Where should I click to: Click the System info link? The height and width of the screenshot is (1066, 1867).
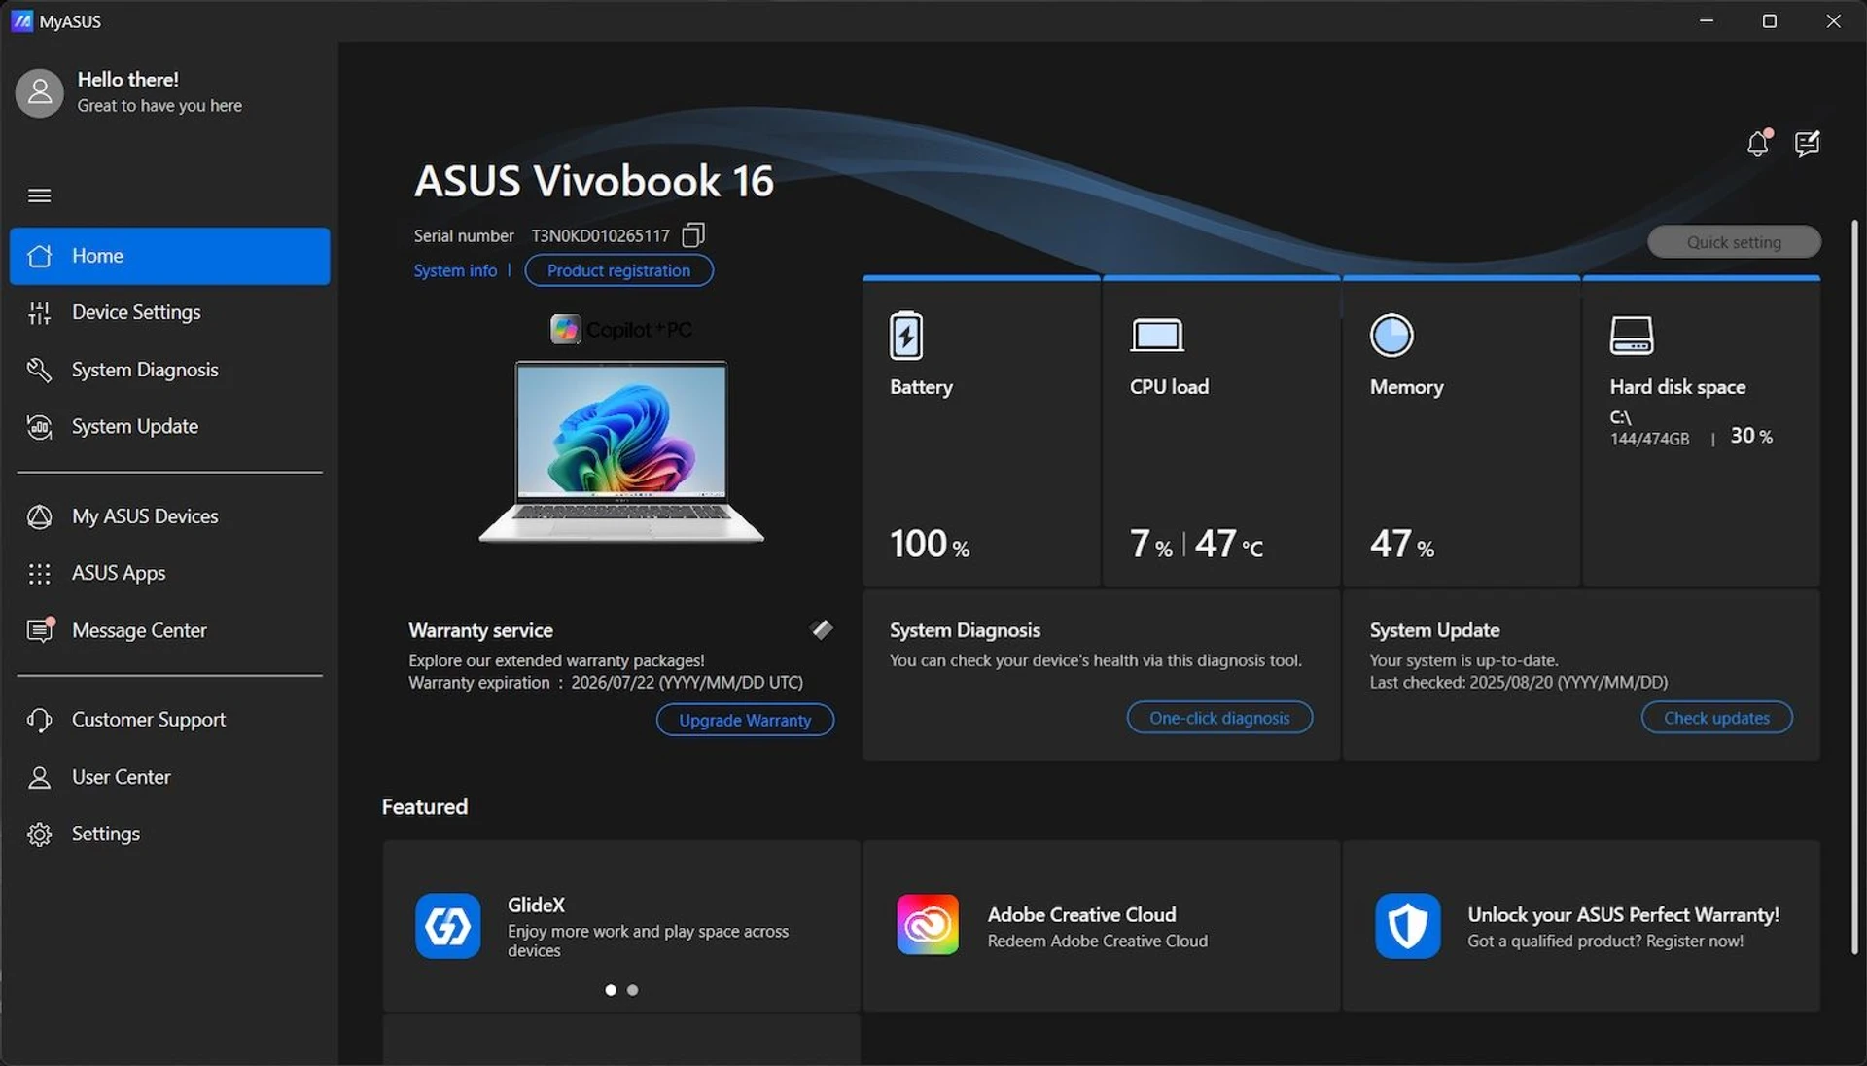[x=455, y=270]
